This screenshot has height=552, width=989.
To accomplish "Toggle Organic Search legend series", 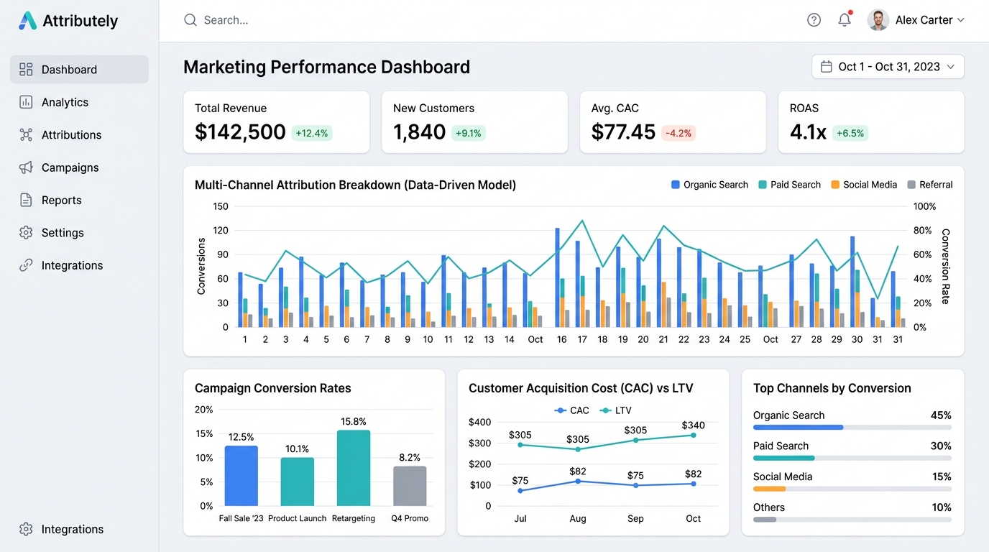I will click(709, 185).
